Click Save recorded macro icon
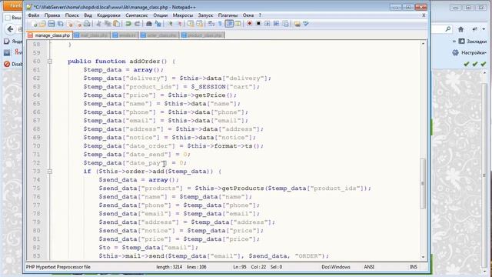The height and width of the screenshot is (277, 492). pos(285,24)
